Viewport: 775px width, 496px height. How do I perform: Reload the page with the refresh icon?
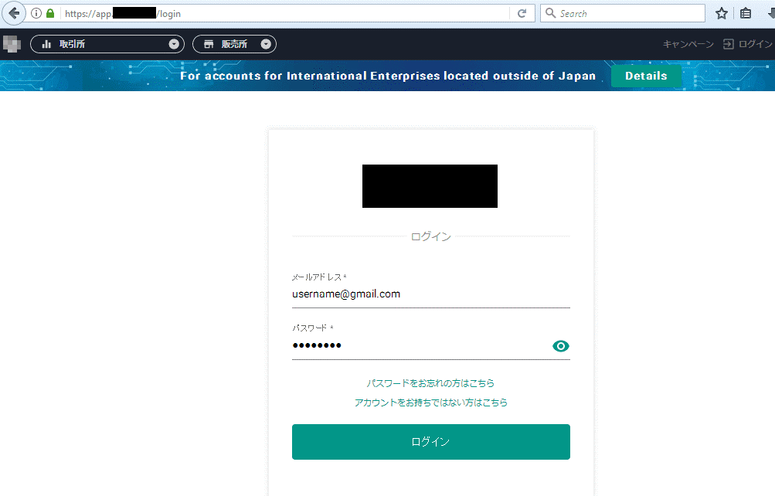point(522,13)
